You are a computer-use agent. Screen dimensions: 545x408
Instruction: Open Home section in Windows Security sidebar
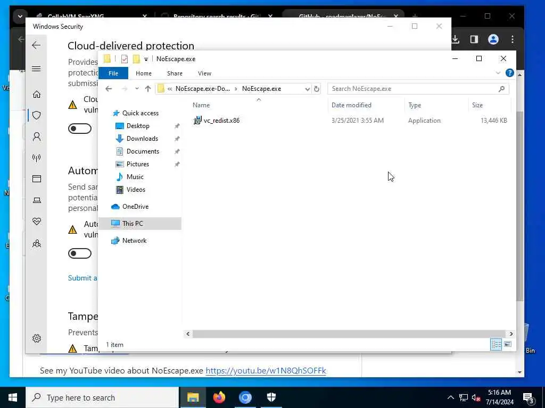(x=37, y=95)
